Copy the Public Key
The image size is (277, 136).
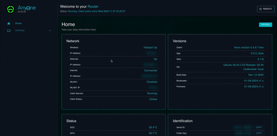pos(259,133)
